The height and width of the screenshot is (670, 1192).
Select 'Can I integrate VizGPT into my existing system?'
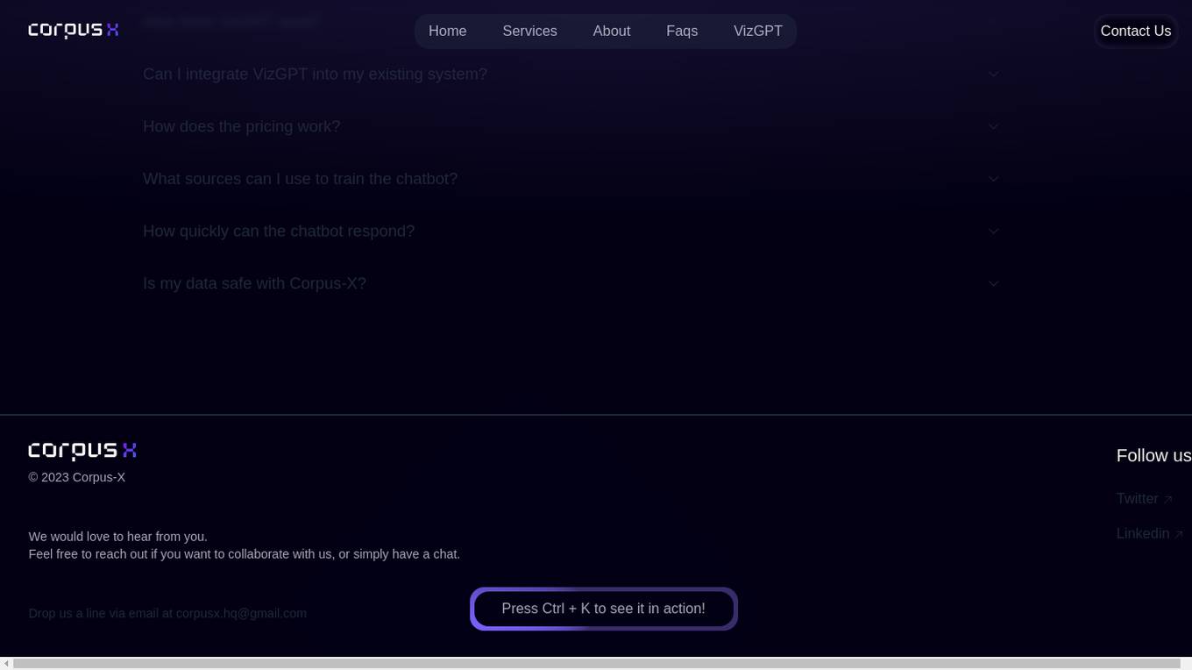(x=315, y=75)
